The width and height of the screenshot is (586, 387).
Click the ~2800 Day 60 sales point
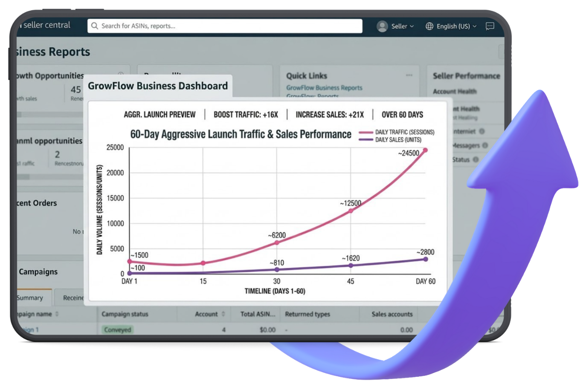[425, 259]
